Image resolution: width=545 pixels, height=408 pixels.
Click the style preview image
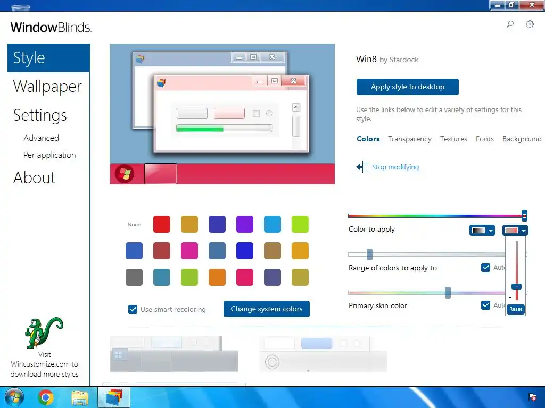222,114
